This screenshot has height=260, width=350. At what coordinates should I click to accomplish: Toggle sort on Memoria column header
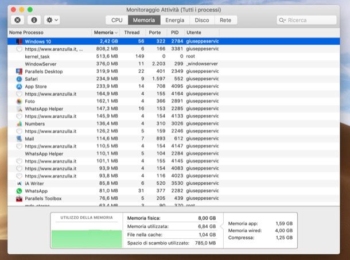106,32
